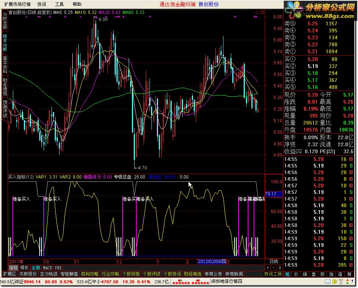The image size is (358, 288).
Task: Open 基本资料 side tab
Action: (5, 65)
